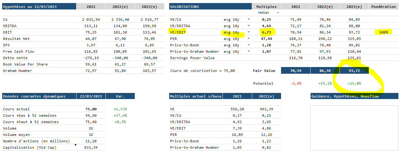Open the VE/EBITDA avg 10y dropdown arrow
Viewport: 406px width, 156px height.
click(x=248, y=26)
